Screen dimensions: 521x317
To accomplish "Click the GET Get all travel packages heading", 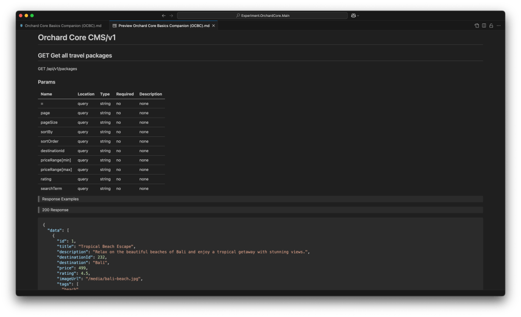I will coord(75,55).
